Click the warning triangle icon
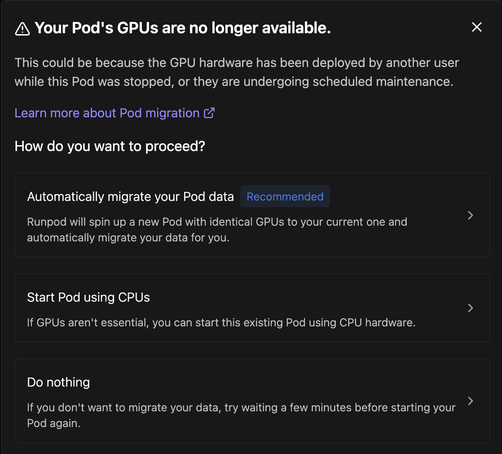Image resolution: width=502 pixels, height=454 pixels. [x=22, y=29]
